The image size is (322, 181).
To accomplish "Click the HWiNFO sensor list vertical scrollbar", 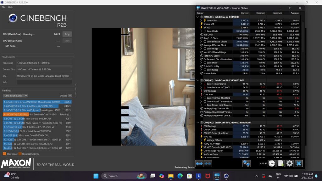I will coord(303,37).
